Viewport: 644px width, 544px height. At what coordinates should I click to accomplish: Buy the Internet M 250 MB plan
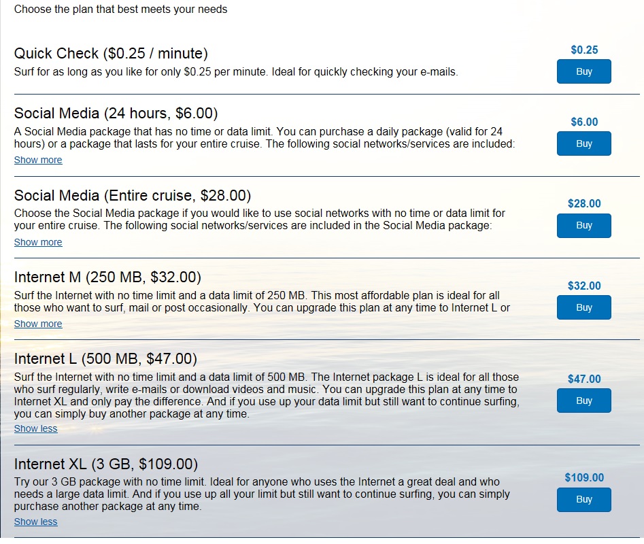(583, 307)
